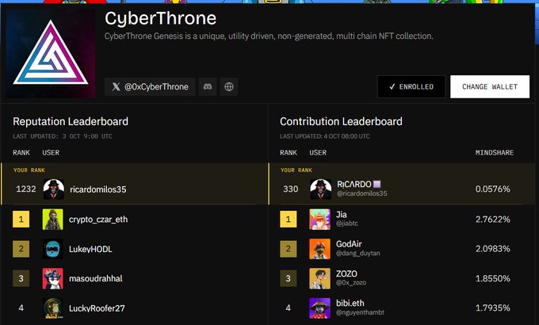Image resolution: width=539 pixels, height=325 pixels.
Task: Open handle @dang_duytan
Action: coord(357,254)
